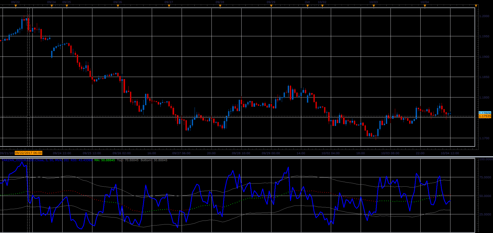Click the 09/26 02:00 time axis label

[122, 153]
